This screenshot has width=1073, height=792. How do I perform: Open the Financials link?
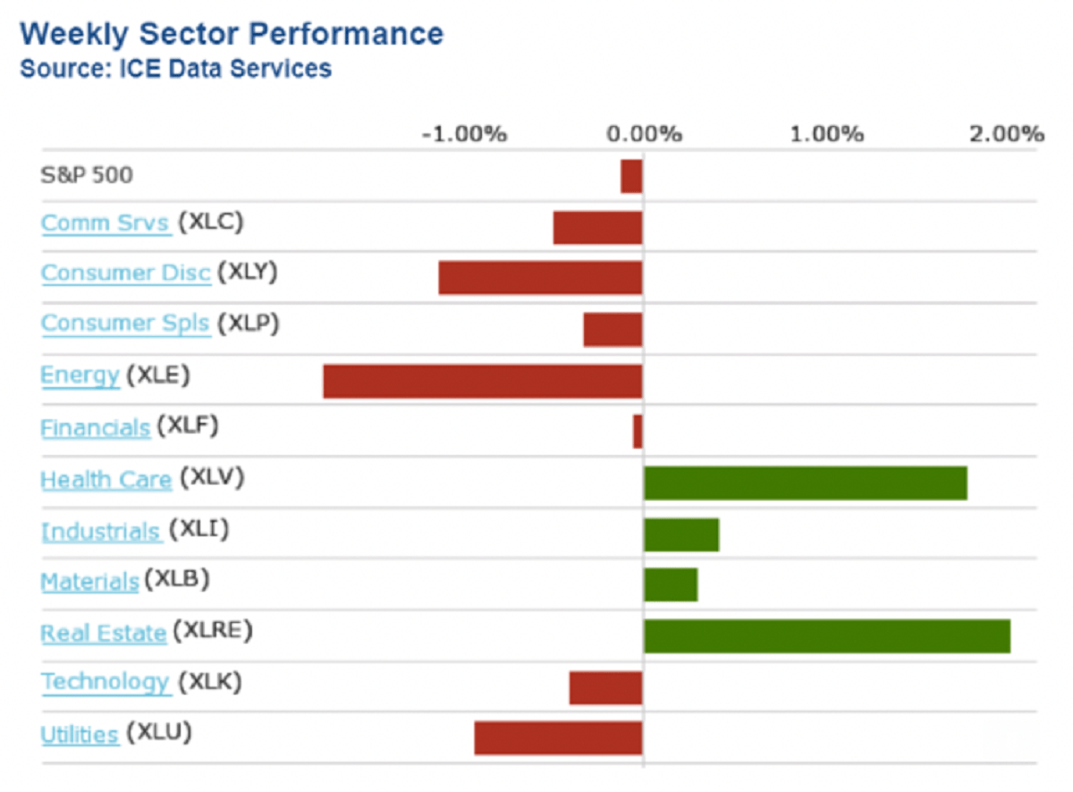pos(95,428)
